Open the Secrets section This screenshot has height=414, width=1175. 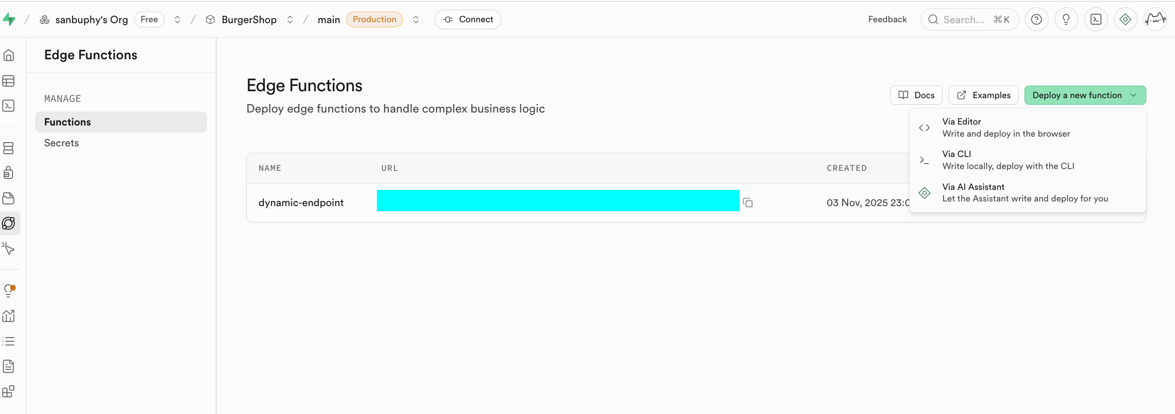(x=62, y=143)
